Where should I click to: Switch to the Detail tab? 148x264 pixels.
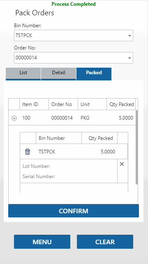click(58, 74)
